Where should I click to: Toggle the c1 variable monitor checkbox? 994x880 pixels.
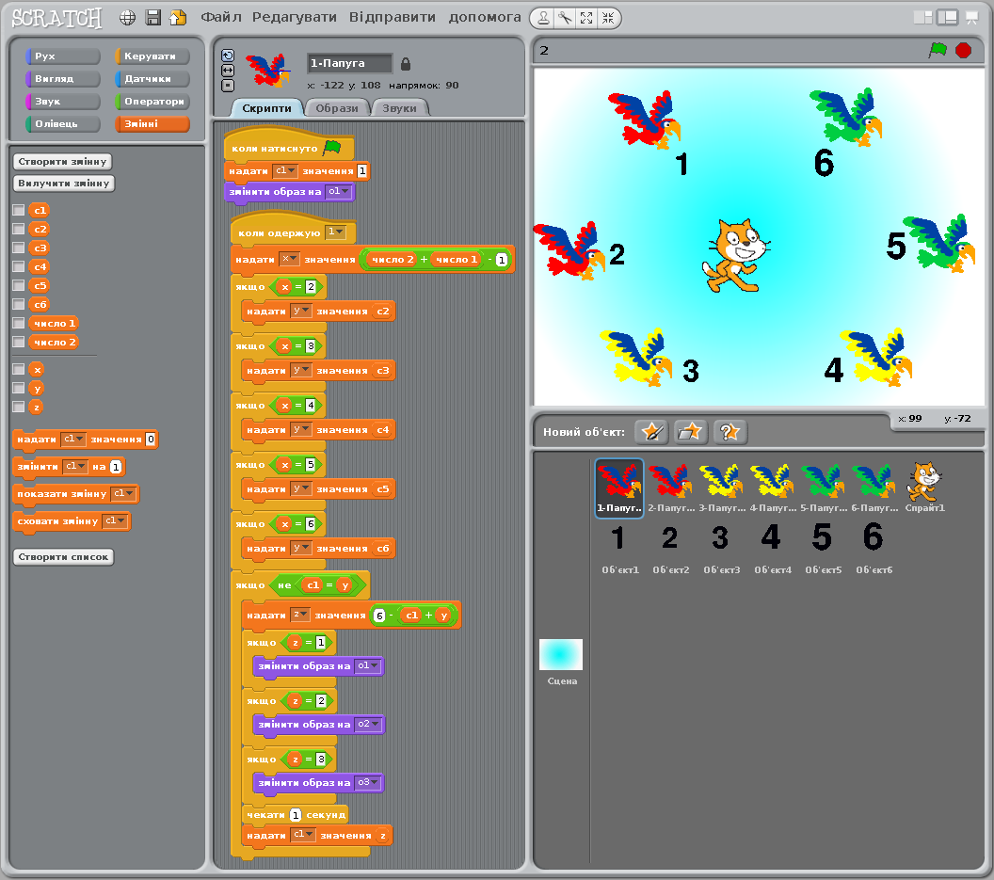tap(19, 211)
